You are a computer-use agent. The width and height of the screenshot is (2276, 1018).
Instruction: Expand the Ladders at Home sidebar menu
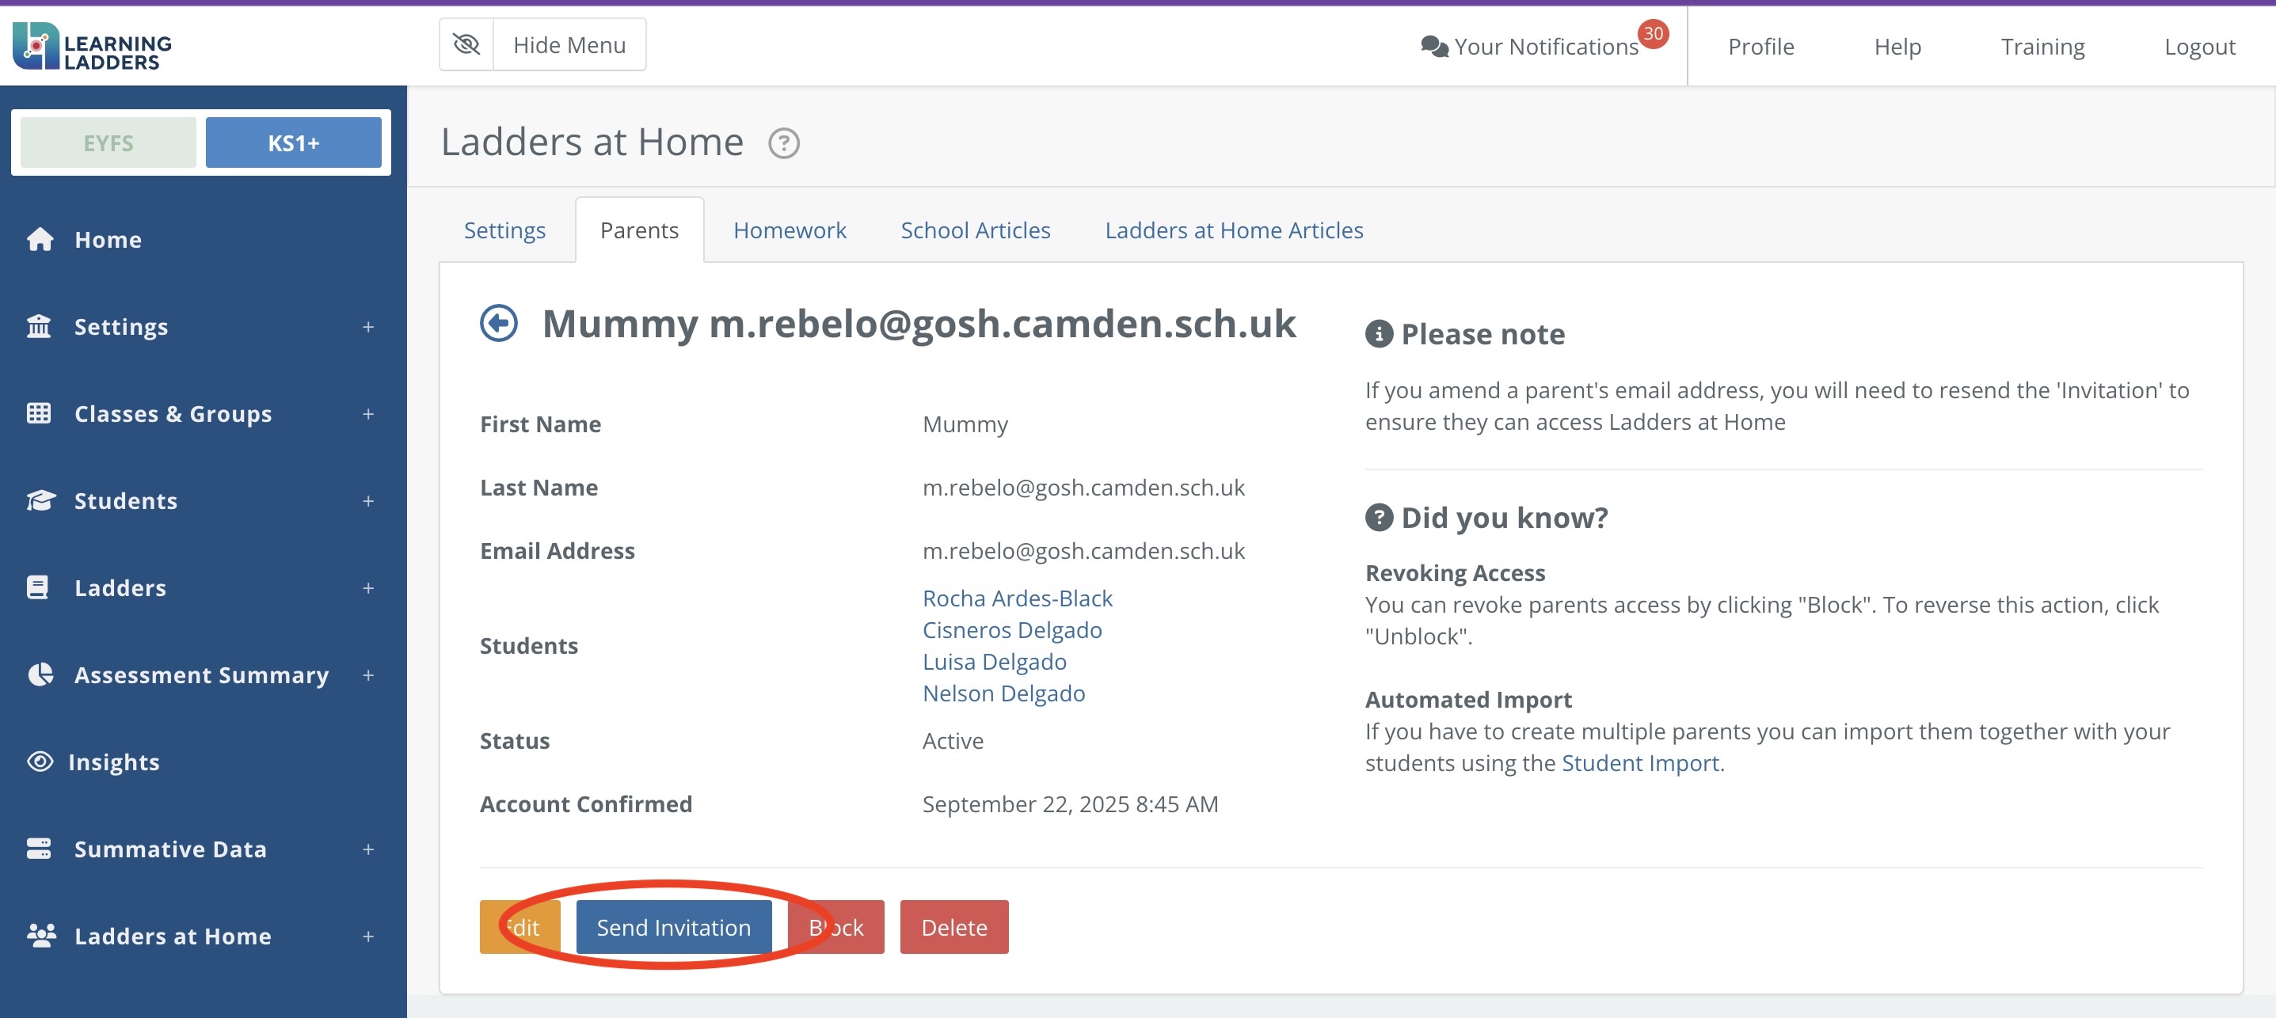(367, 936)
